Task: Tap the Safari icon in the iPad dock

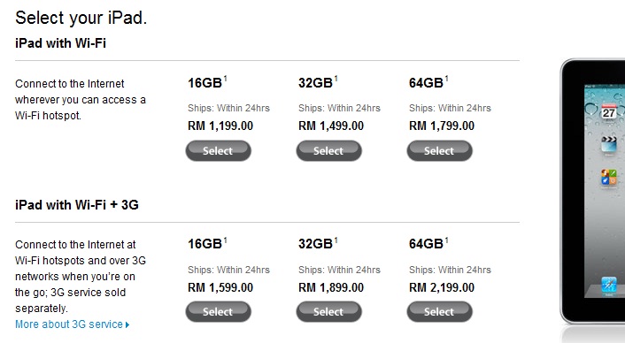Action: 609,285
